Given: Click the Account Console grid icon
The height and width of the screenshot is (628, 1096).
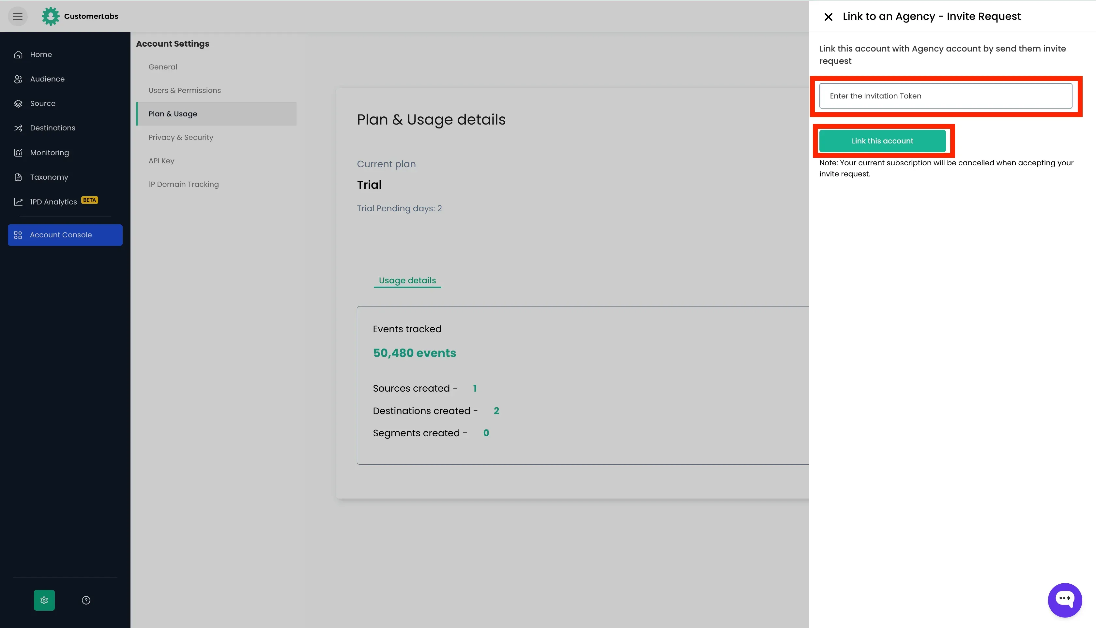Looking at the screenshot, I should pos(18,235).
